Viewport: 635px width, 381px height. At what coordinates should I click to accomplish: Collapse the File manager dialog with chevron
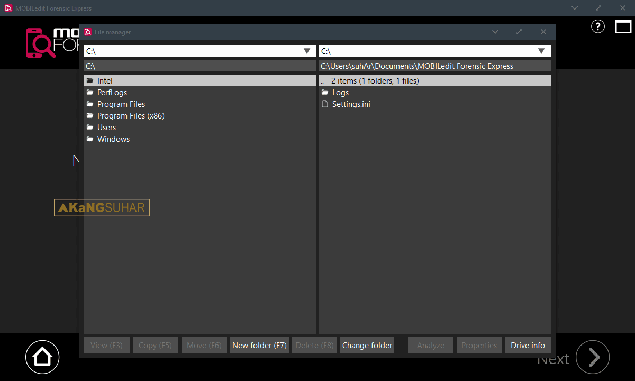click(x=495, y=32)
